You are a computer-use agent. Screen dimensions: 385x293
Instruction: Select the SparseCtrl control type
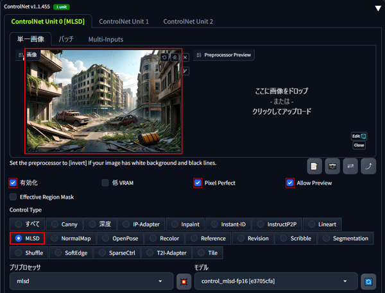point(117,253)
